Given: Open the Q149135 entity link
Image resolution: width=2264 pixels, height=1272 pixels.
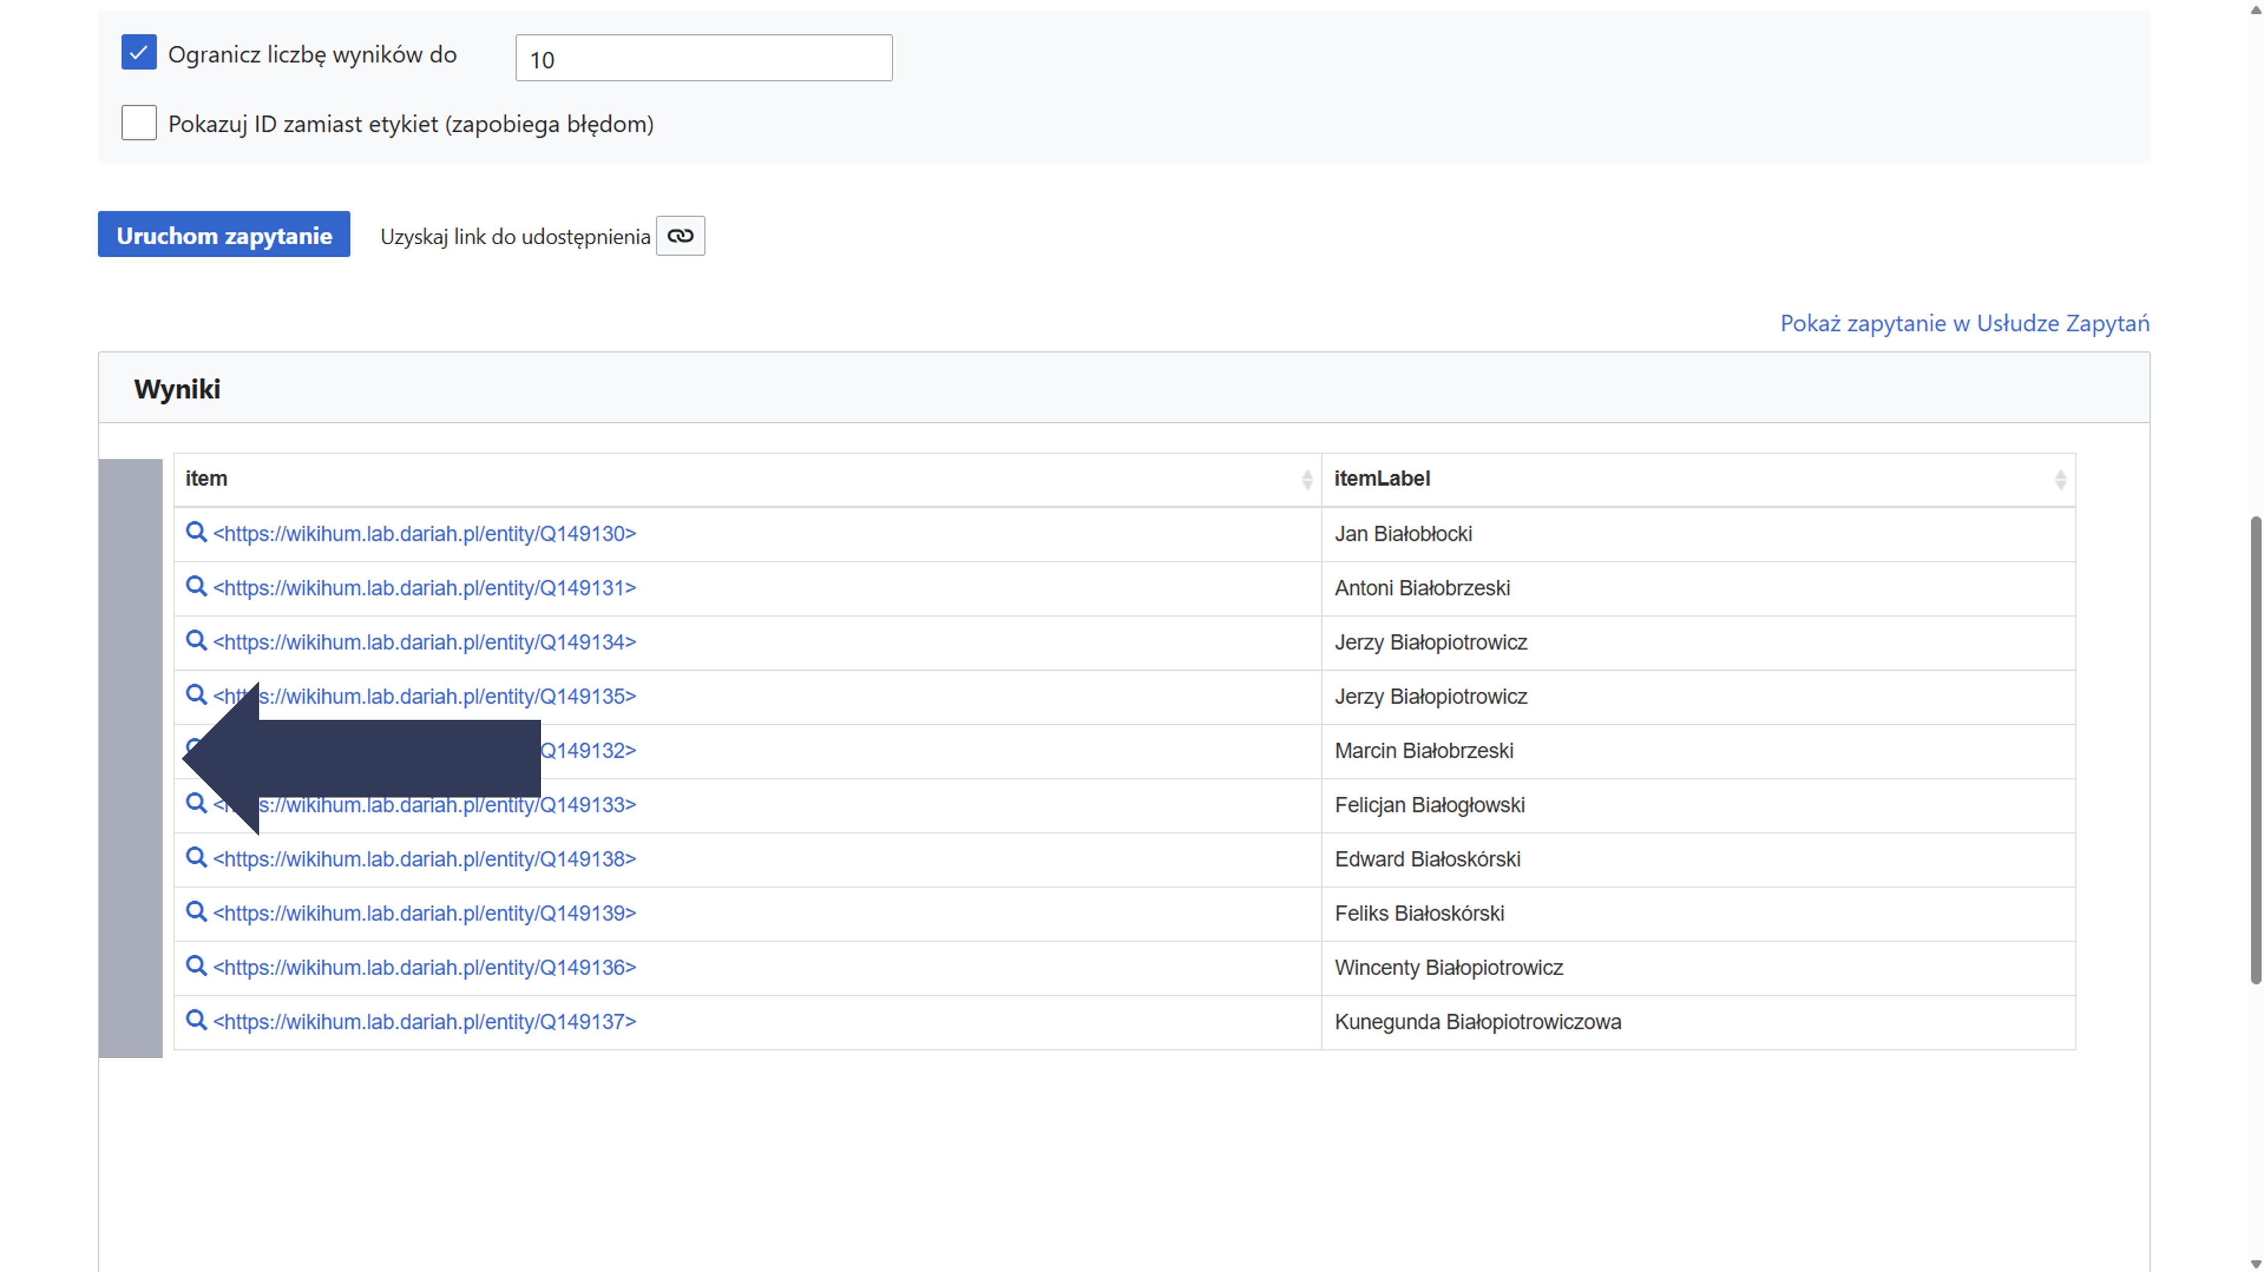Looking at the screenshot, I should pyautogui.click(x=457, y=696).
